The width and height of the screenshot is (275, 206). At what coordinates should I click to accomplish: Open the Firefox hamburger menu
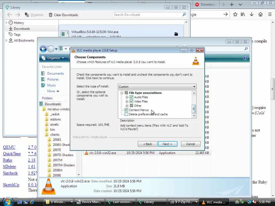pos(270,14)
